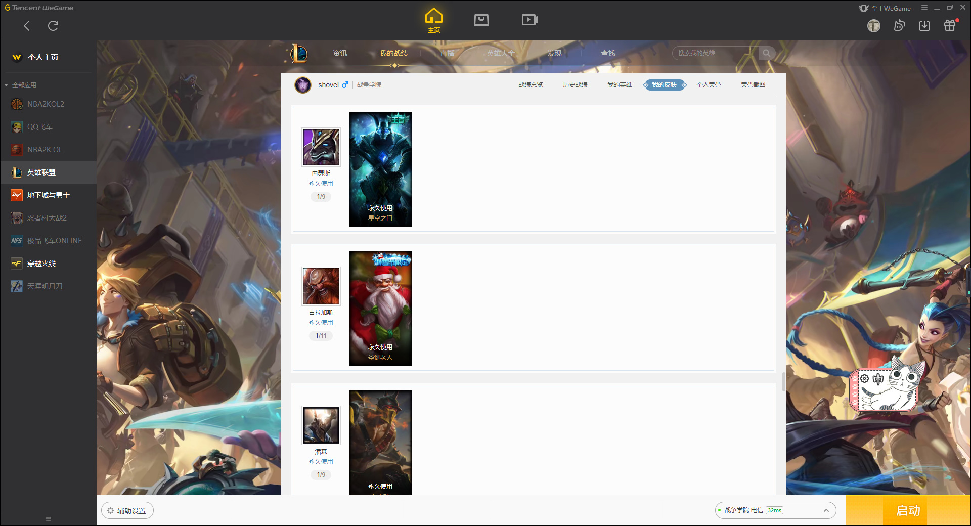Screen dimensions: 971x526
Task: Open the video live stream icon
Action: coord(529,20)
